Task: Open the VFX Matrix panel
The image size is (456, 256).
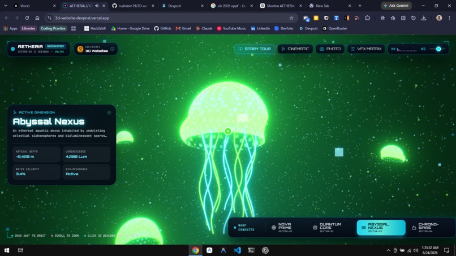Action: pos(366,49)
